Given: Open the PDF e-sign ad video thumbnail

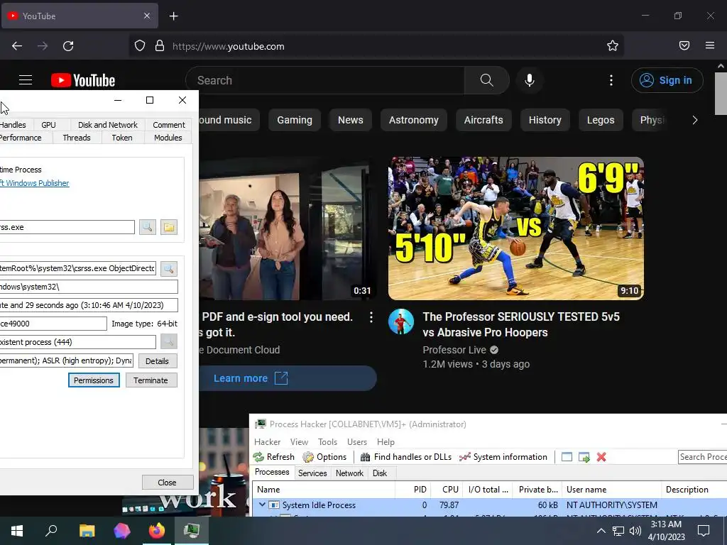Looking at the screenshot, I should [x=287, y=229].
